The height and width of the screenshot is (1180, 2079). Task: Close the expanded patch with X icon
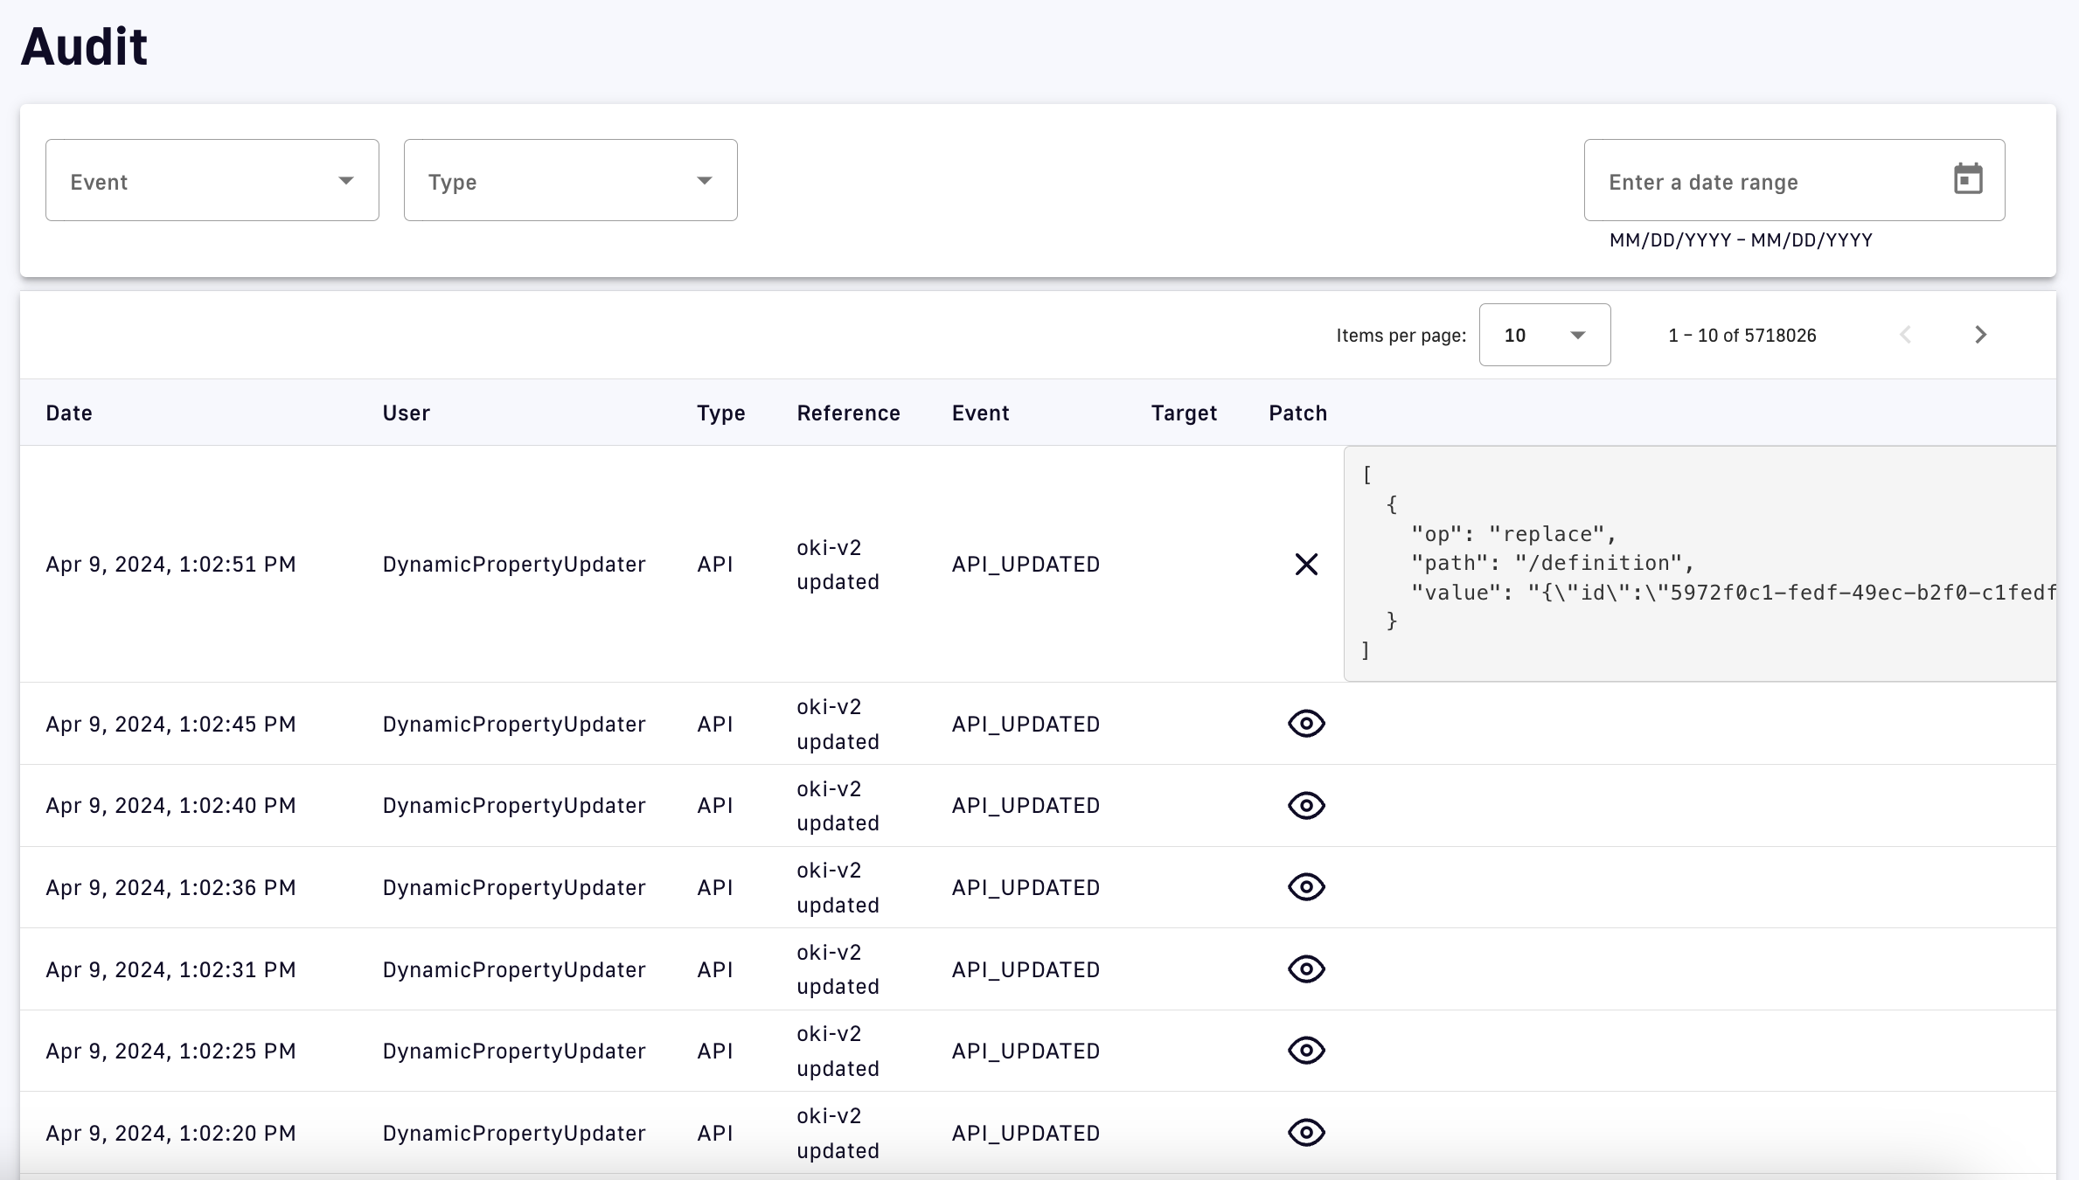click(x=1306, y=565)
